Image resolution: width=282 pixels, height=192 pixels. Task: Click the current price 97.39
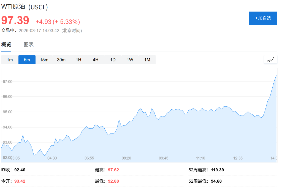click(x=16, y=20)
